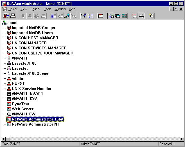
Task: Open the Tools menu
Action: [x=48, y=9]
